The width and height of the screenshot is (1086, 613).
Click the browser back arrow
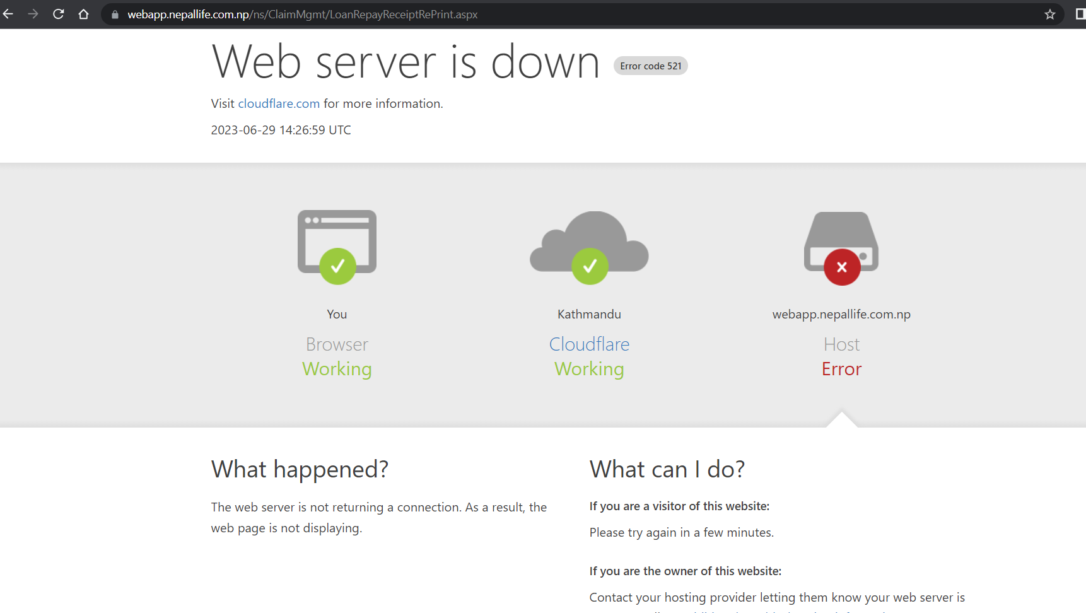[8, 14]
